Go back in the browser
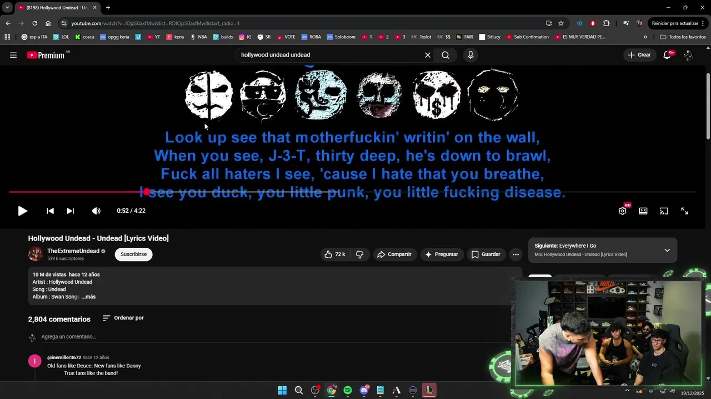Viewport: 711px width, 399px height. 8,23
